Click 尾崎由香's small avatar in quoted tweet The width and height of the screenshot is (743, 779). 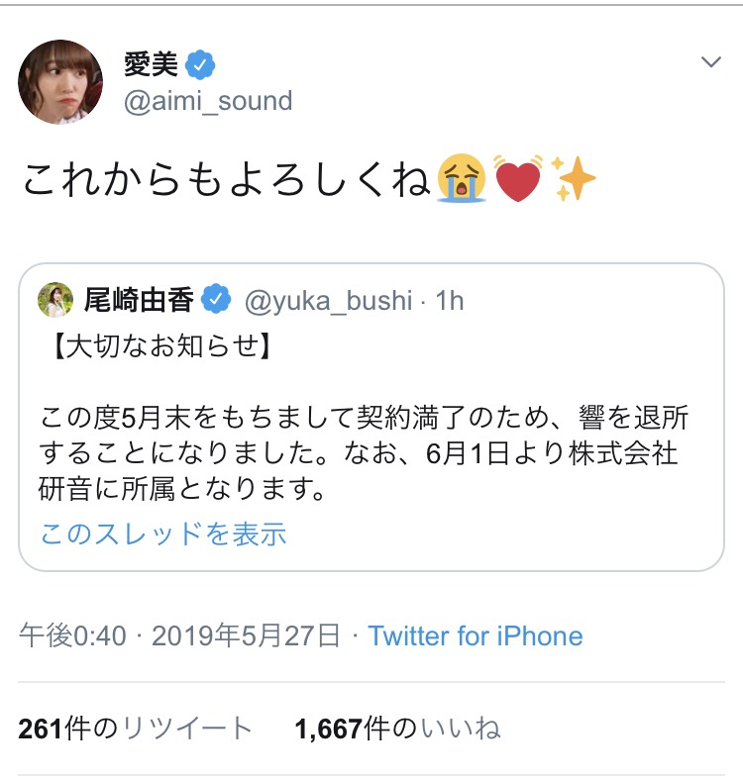55,299
